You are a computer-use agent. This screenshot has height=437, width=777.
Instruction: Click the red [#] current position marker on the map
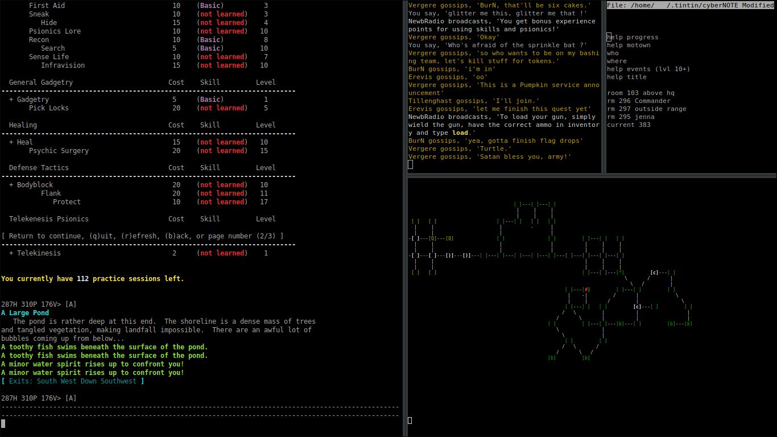pos(586,290)
